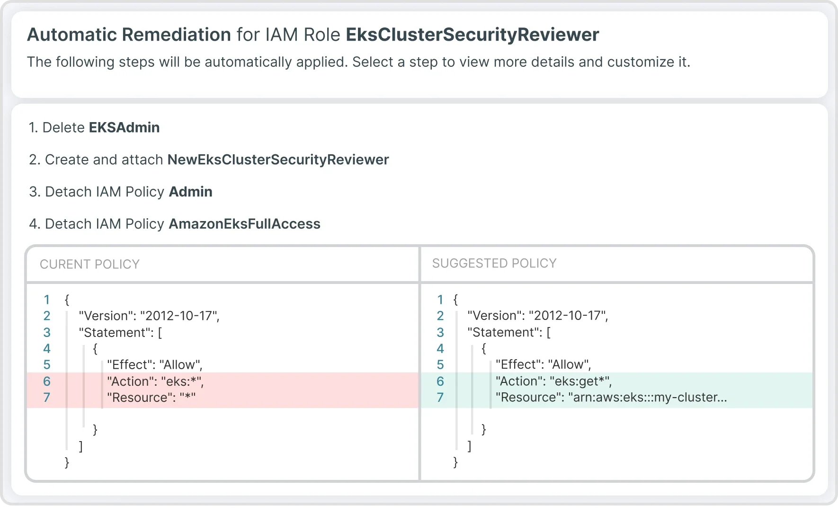Click "Effect": "Allow" in suggested policy
The image size is (838, 514).
click(544, 364)
